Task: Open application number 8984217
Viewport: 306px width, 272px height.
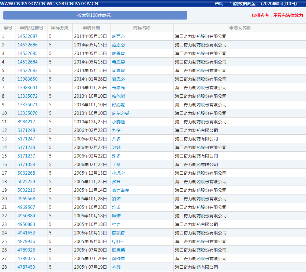Action: pyautogui.click(x=26, y=122)
